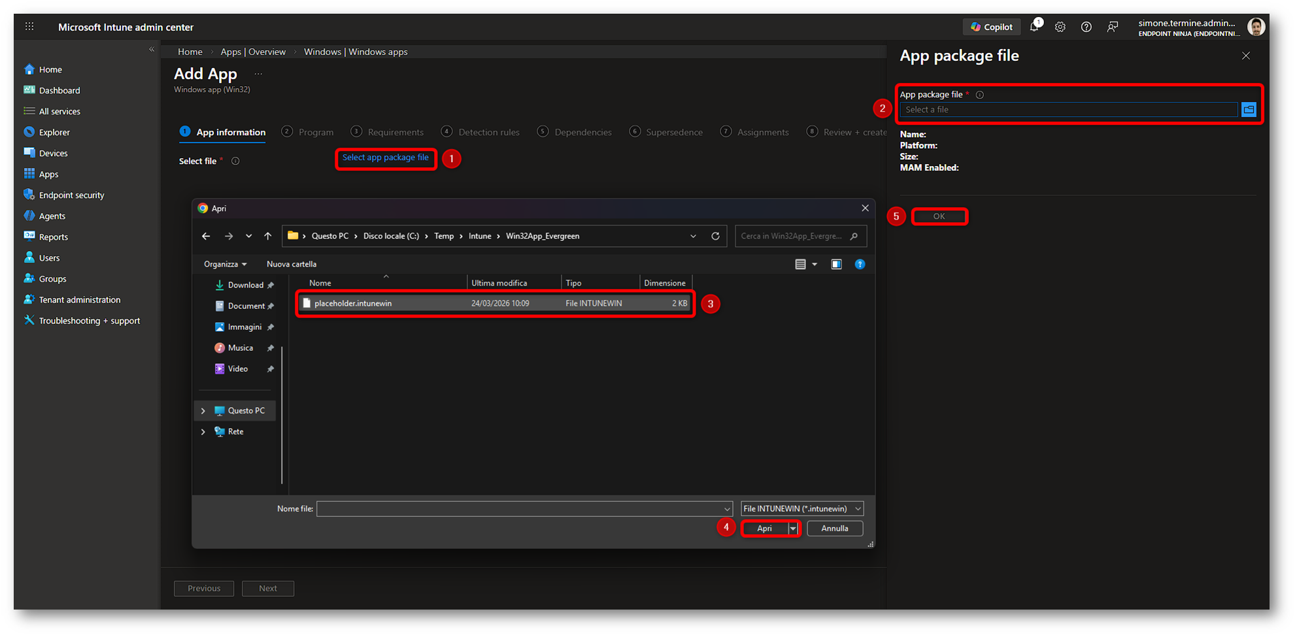Image resolution: width=1297 pixels, height=637 pixels.
Task: Click the Select app package file link
Action: (x=386, y=157)
